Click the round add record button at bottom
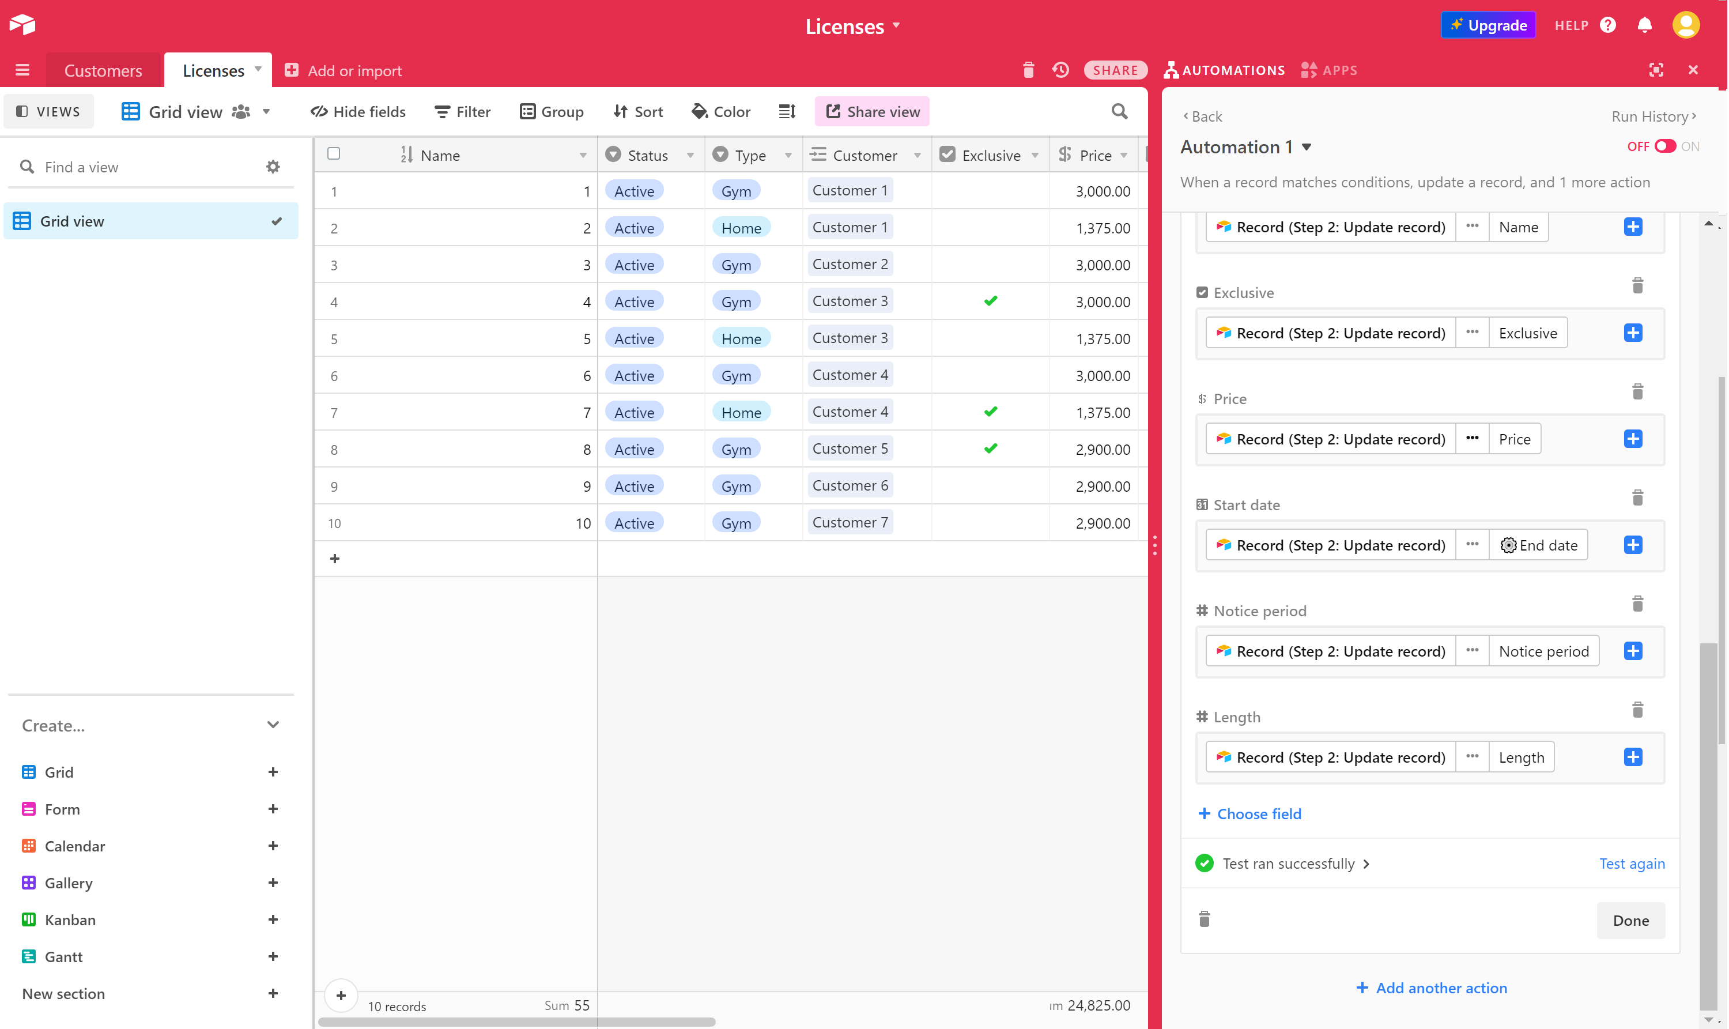 [x=341, y=996]
